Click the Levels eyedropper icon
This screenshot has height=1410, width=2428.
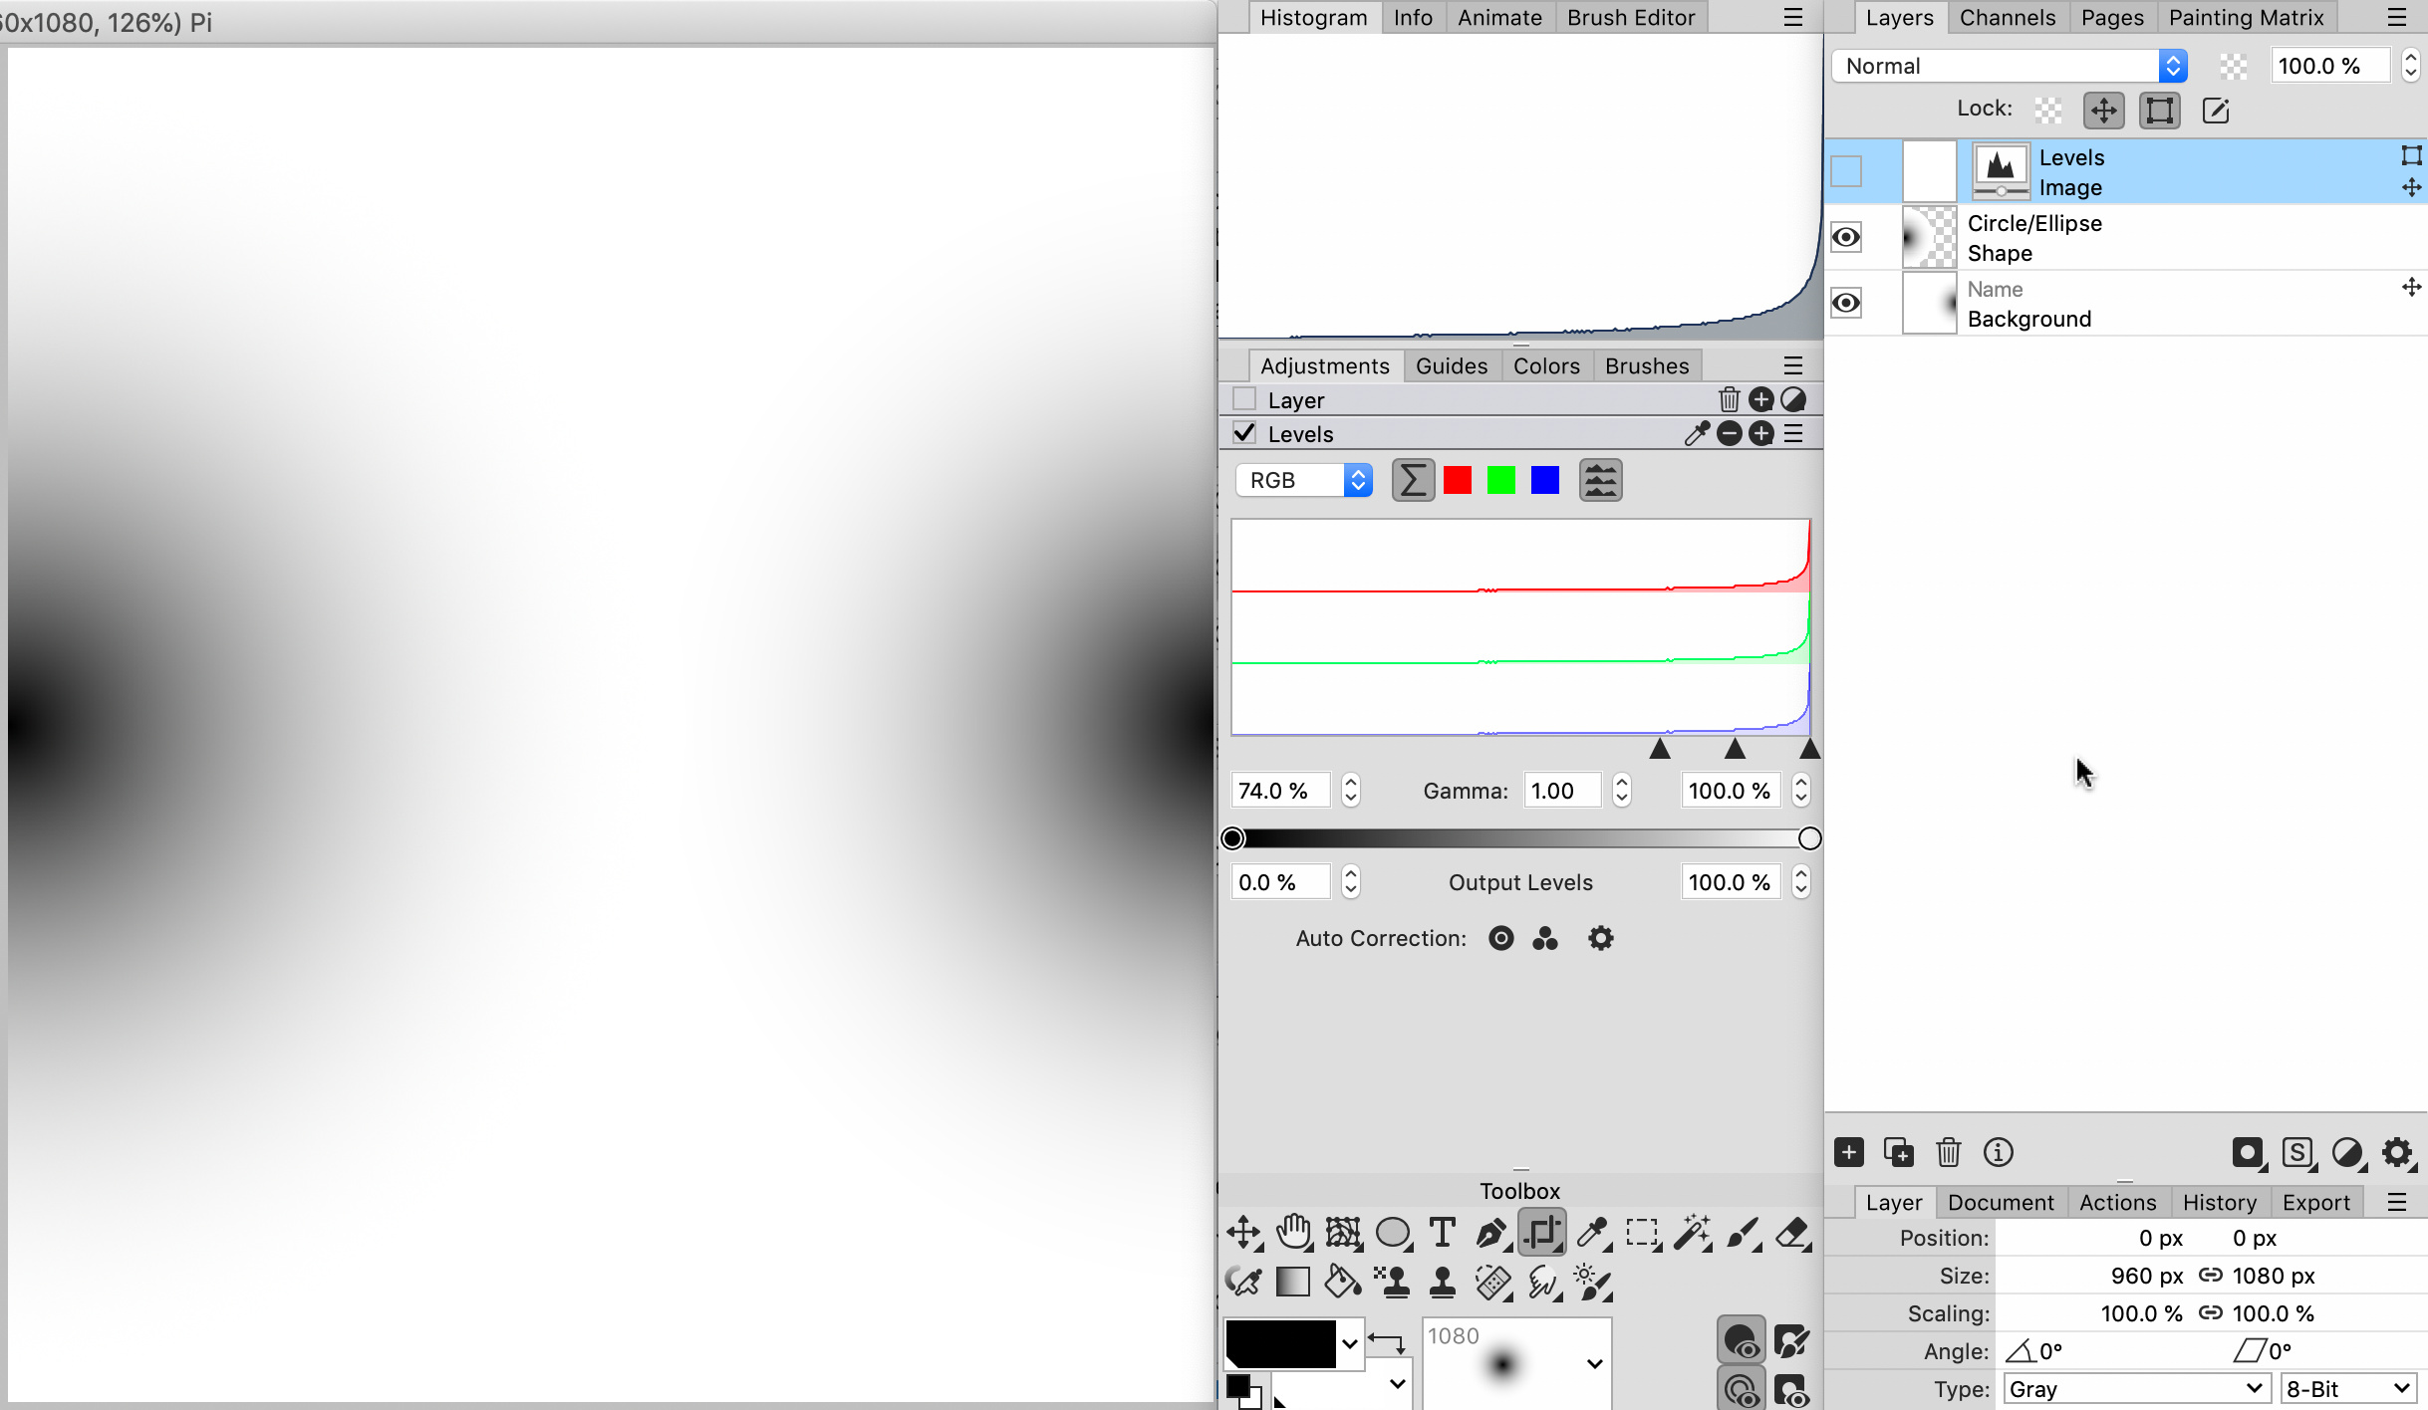(1697, 433)
